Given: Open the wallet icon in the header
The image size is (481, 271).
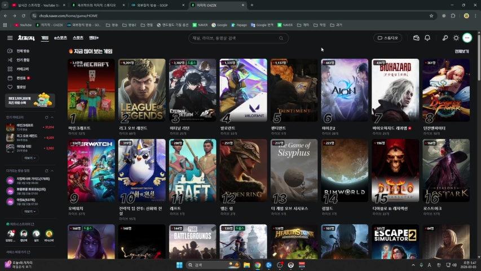Looking at the screenshot, I should click(416, 38).
